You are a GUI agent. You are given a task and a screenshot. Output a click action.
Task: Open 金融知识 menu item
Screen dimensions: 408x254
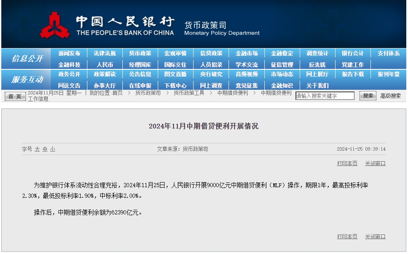click(282, 86)
